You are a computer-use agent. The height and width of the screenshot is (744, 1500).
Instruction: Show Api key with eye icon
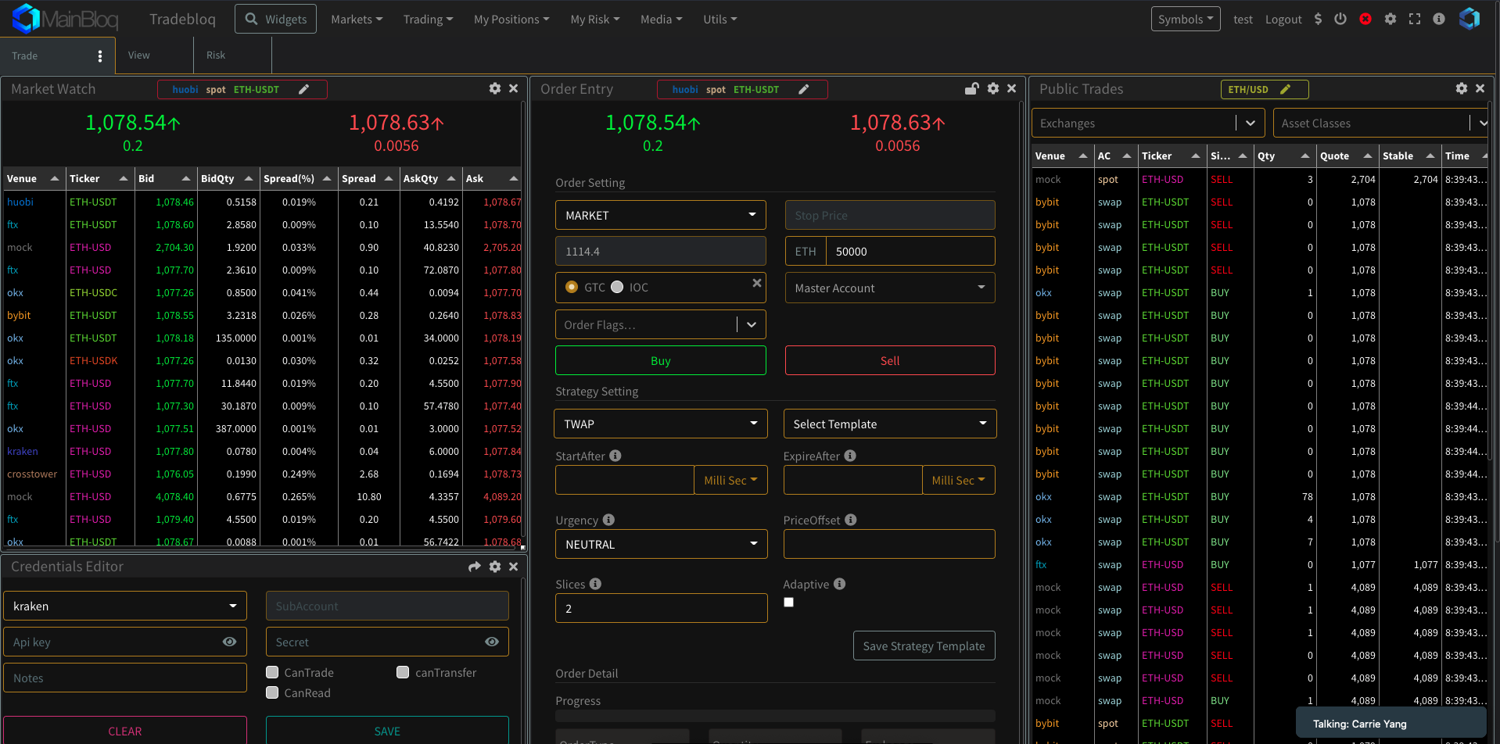pos(229,642)
